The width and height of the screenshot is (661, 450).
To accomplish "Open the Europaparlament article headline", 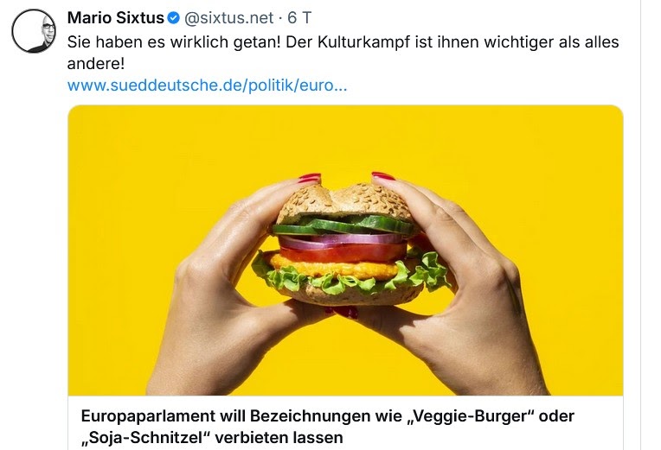I will (x=328, y=427).
